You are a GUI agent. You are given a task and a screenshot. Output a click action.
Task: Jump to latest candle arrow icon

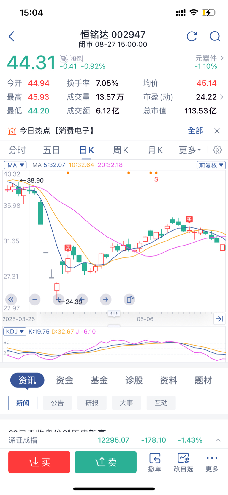pos(219,319)
